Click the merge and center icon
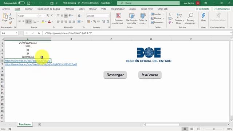Viewport: 233px width, 131px height. pyautogui.click(x=79, y=21)
